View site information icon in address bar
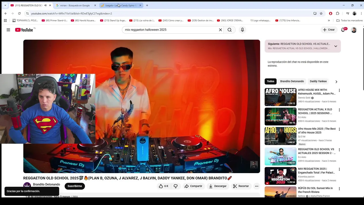Viewport: 364px width, 205px height. pyautogui.click(x=27, y=13)
